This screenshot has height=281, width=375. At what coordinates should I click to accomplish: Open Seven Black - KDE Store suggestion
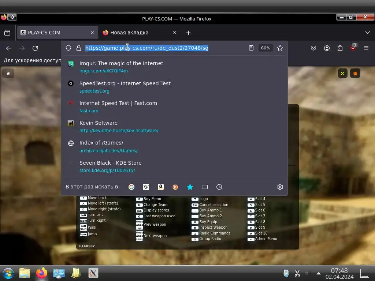coord(174,166)
